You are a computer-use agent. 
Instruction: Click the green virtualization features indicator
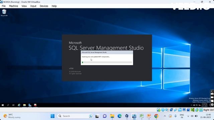[193, 110]
